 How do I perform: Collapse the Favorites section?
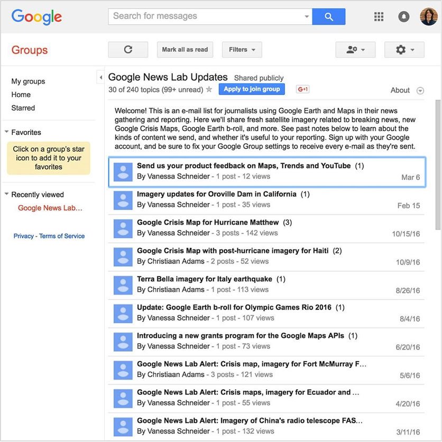click(x=6, y=132)
